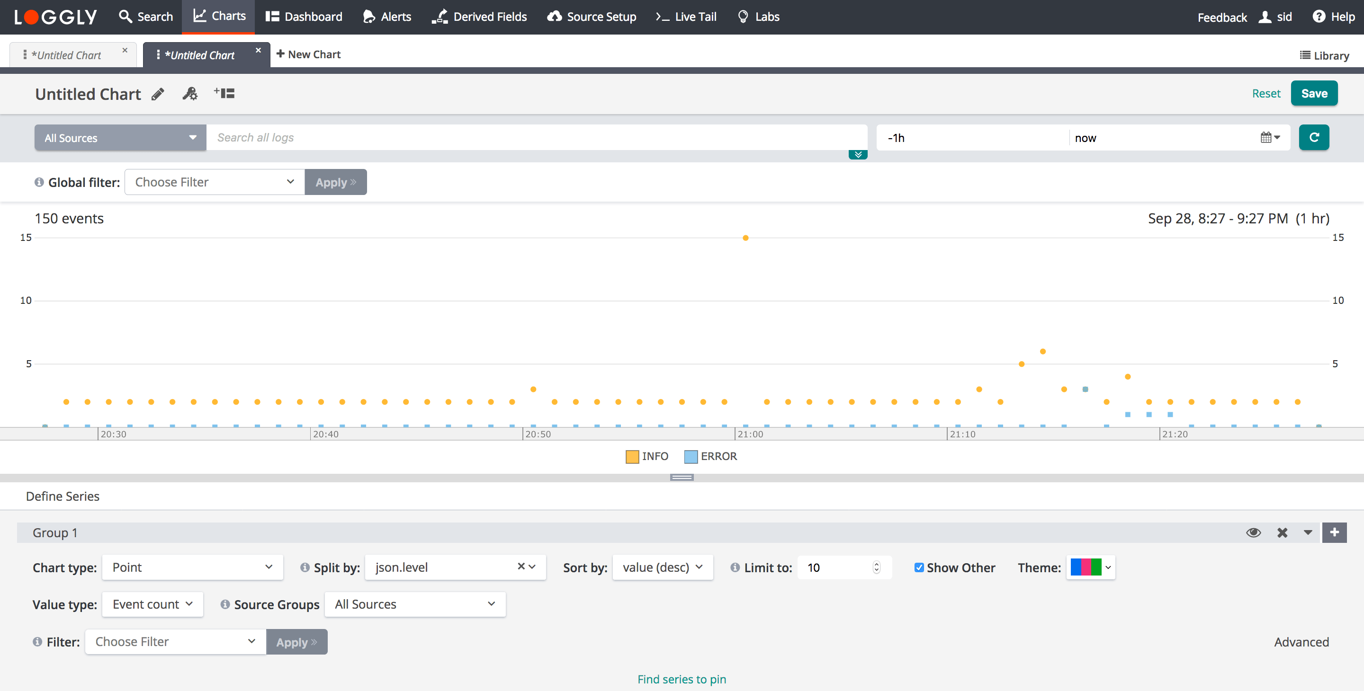
Task: Toggle INFO series in chart legend
Action: click(x=647, y=456)
